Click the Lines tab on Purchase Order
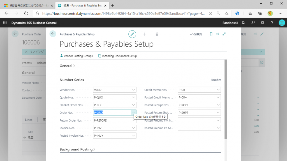 [x=29, y=120]
